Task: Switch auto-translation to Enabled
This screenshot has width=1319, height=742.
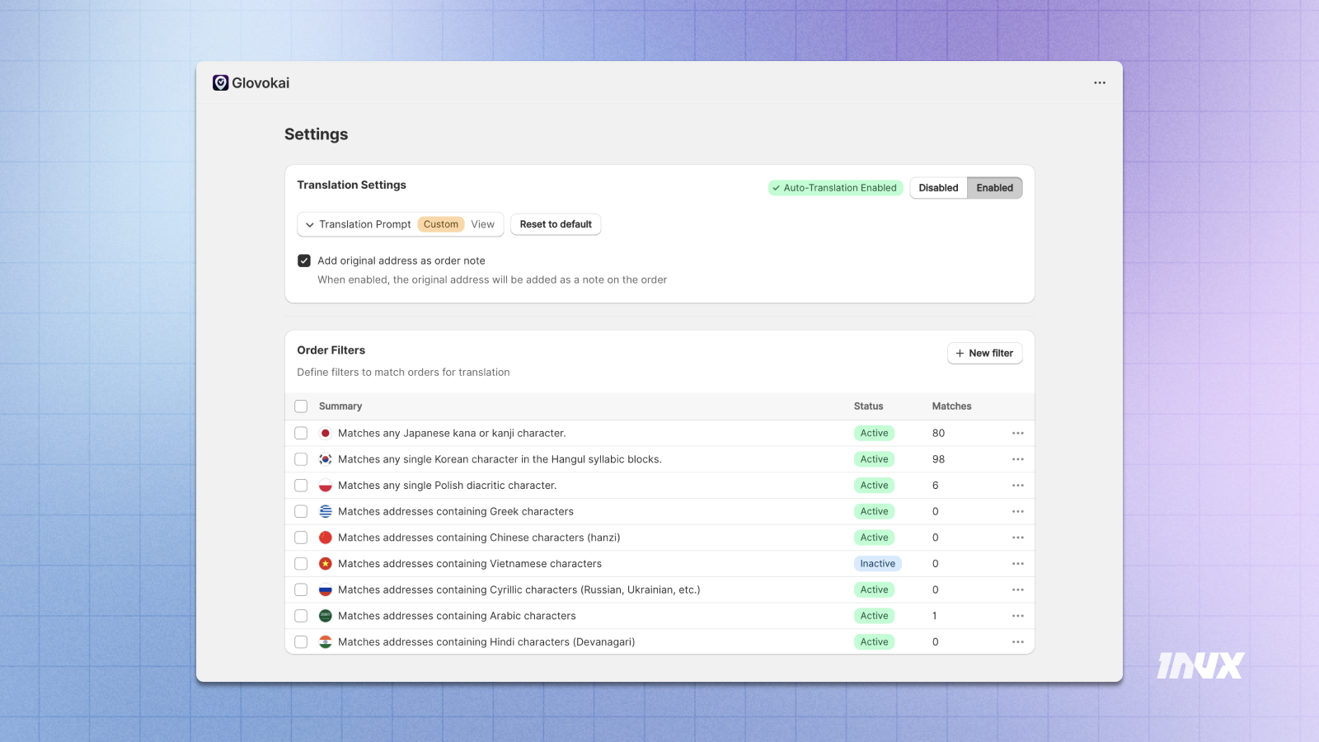Action: coord(995,188)
